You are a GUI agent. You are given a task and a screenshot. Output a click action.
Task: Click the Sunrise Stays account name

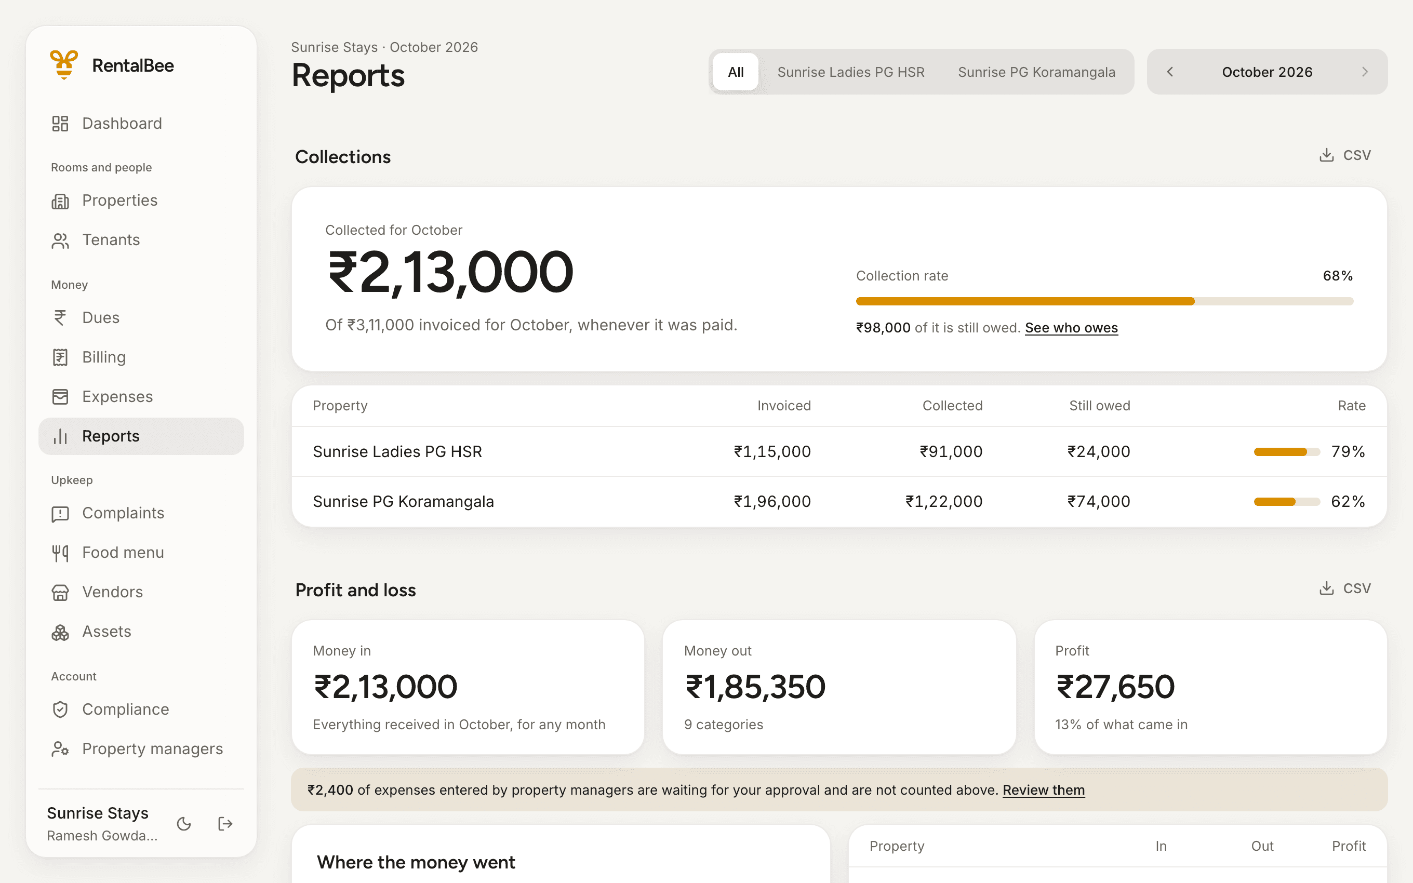click(x=98, y=813)
